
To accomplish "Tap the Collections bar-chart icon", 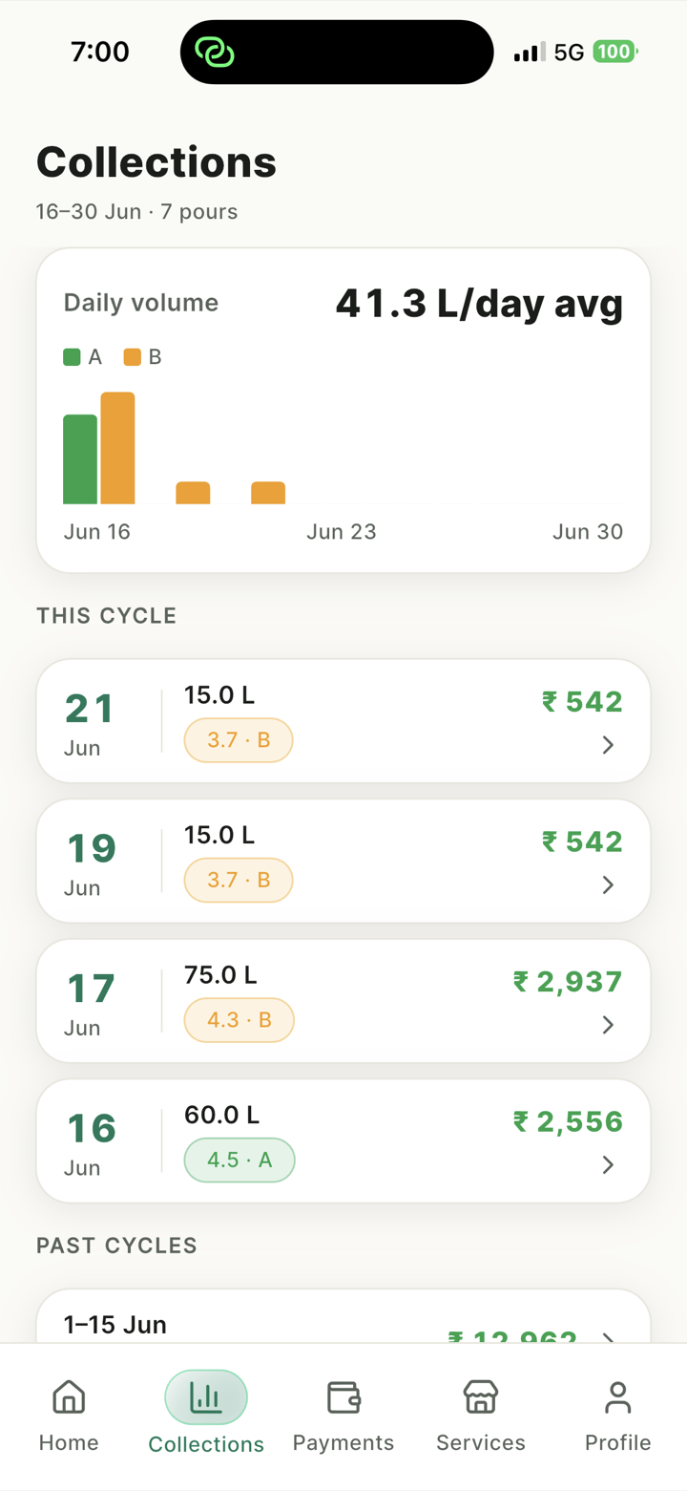I will 206,1397.
